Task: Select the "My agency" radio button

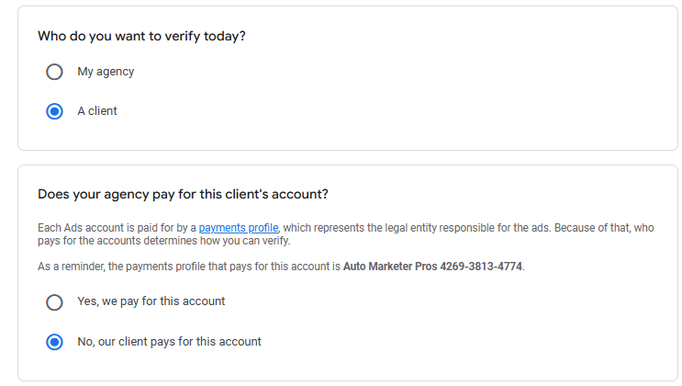Action: pos(54,72)
